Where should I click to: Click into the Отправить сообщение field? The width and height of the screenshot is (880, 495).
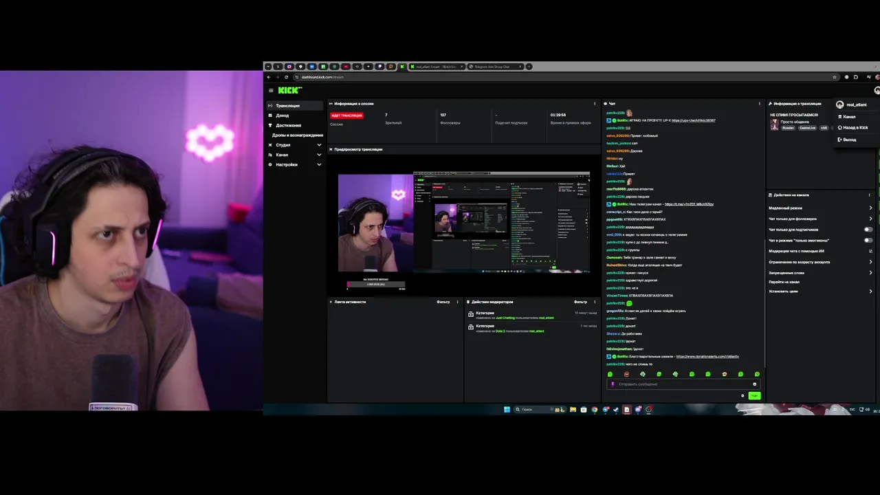(x=683, y=384)
